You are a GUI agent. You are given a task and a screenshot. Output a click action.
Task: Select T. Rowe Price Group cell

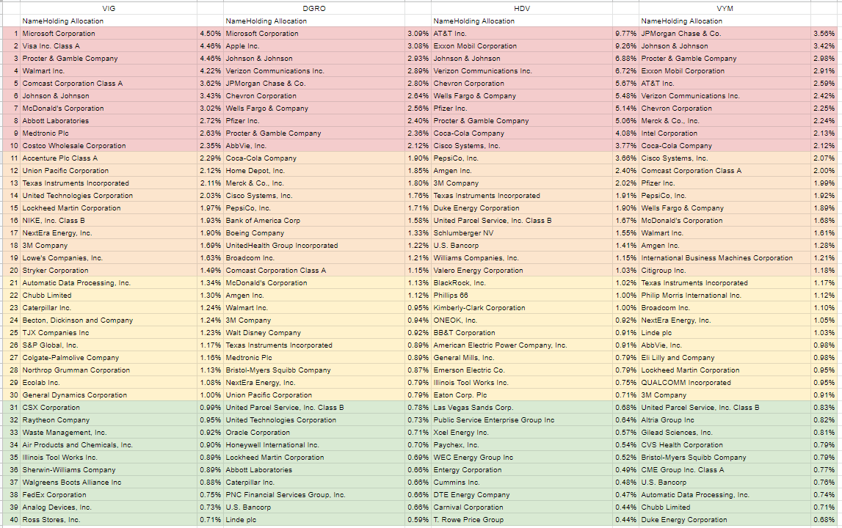click(x=521, y=519)
